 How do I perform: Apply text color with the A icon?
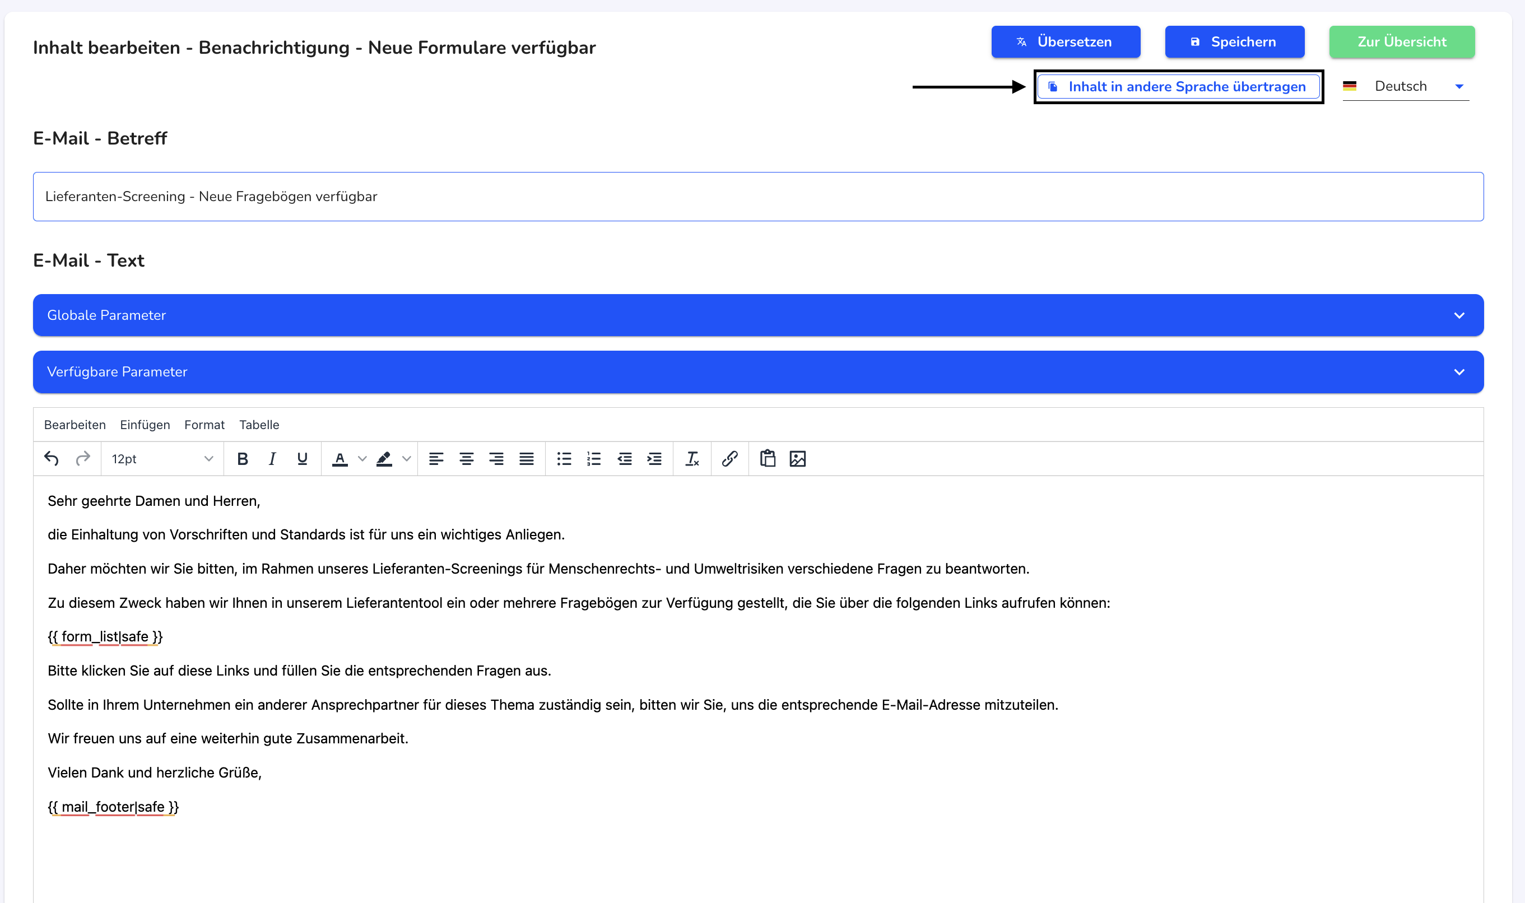(x=340, y=459)
